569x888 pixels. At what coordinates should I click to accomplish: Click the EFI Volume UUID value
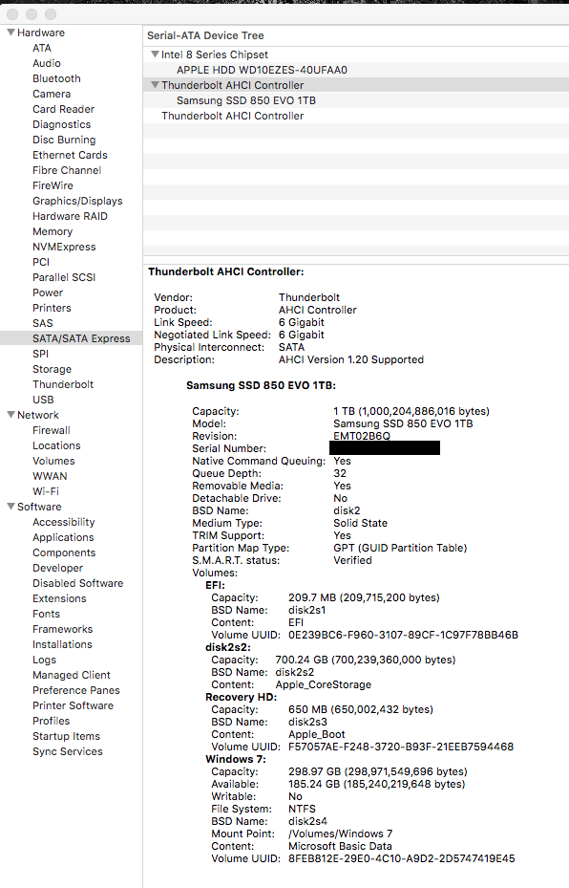(x=403, y=635)
